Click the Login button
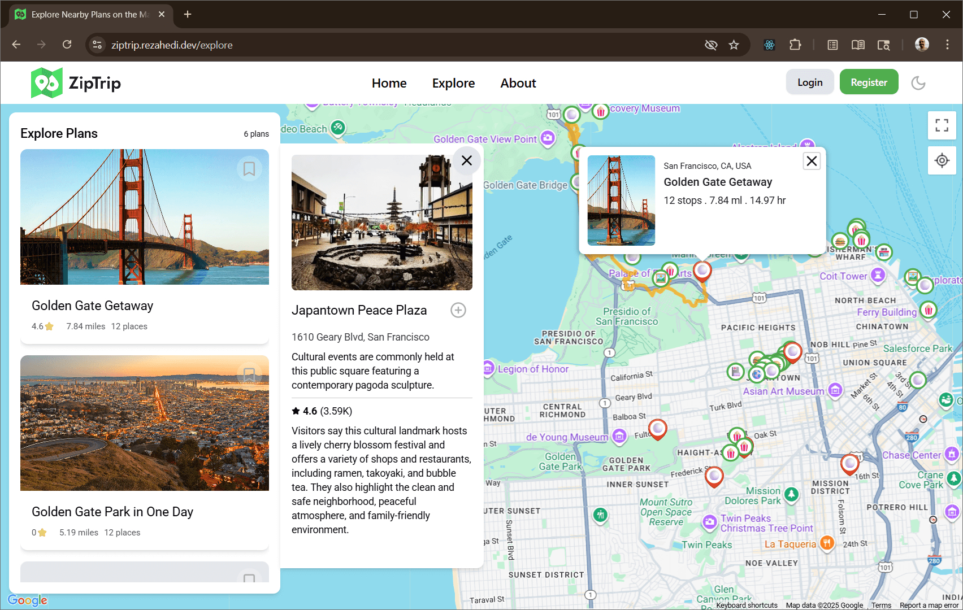Image resolution: width=963 pixels, height=610 pixels. pyautogui.click(x=809, y=82)
